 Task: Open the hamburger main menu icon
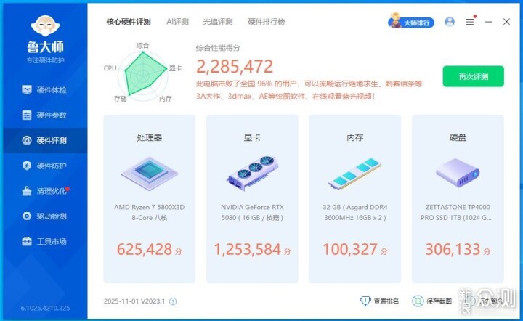point(470,22)
